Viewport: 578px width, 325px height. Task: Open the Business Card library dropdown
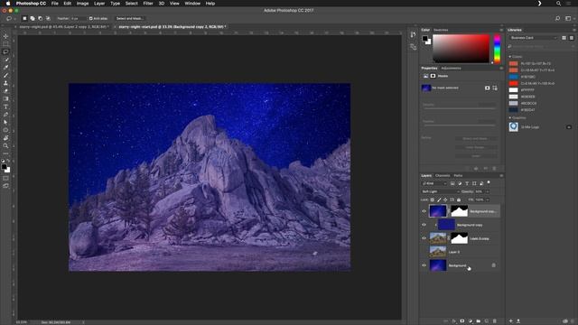[534, 38]
